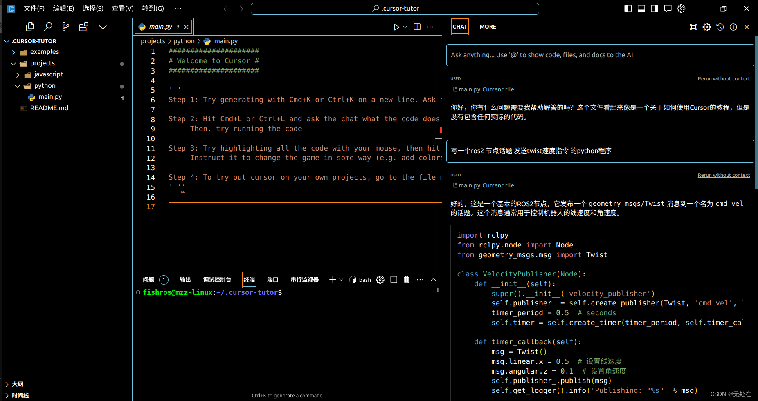Click first Rerun without context link
This screenshot has width=758, height=401.
tap(724, 79)
